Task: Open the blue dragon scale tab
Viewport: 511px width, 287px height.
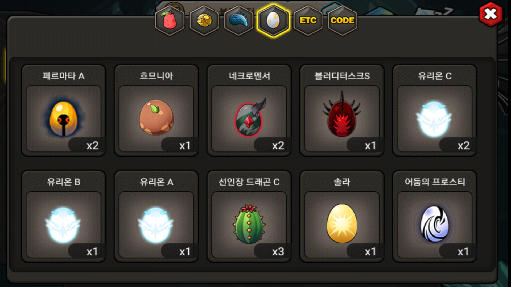Action: click(x=239, y=20)
